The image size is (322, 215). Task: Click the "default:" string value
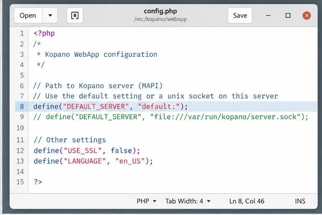coord(159,107)
